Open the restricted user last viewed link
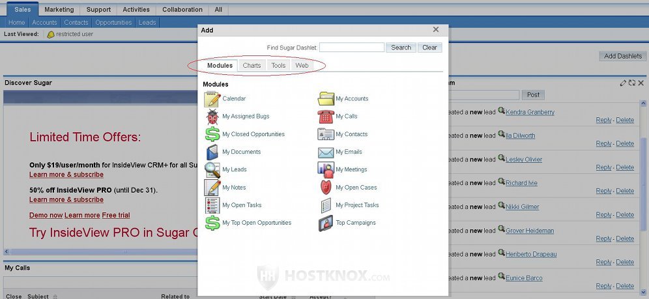Screen dimensions: 649x299 (x=74, y=35)
